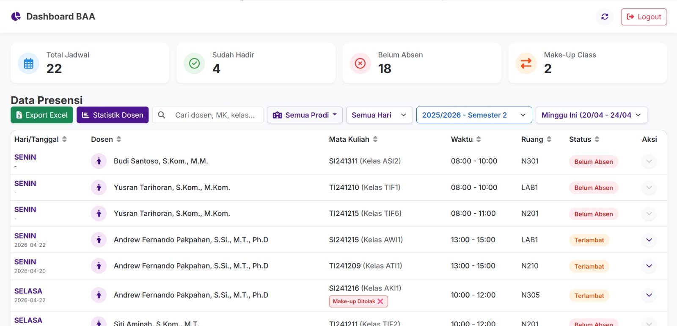Click the Dashboard BAA pie chart logo

point(16,16)
